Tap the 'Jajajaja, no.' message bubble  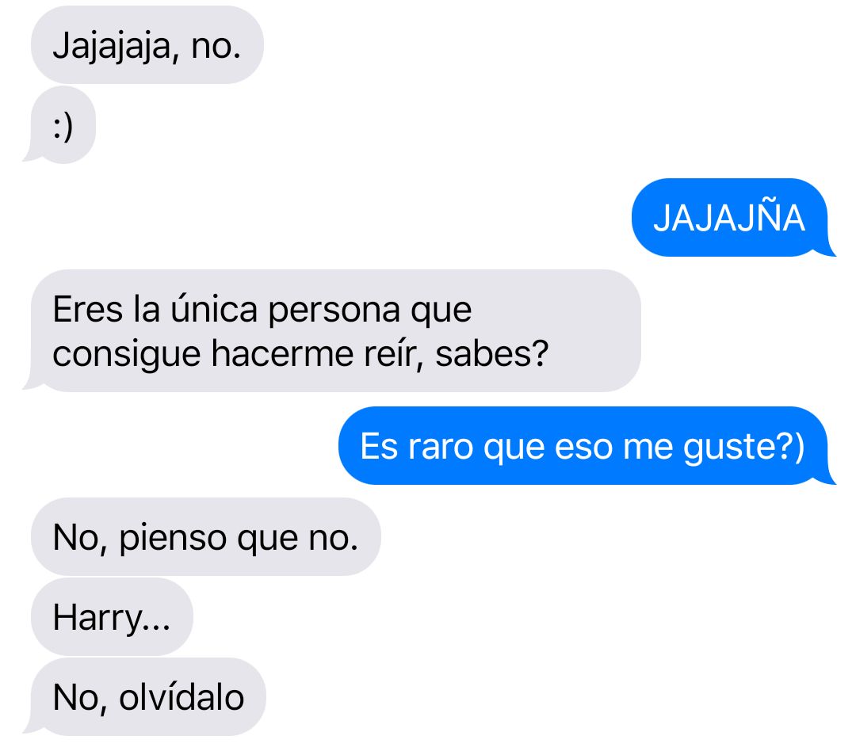click(x=147, y=44)
